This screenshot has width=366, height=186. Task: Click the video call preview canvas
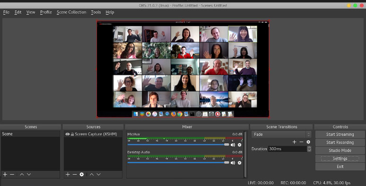coord(183,69)
